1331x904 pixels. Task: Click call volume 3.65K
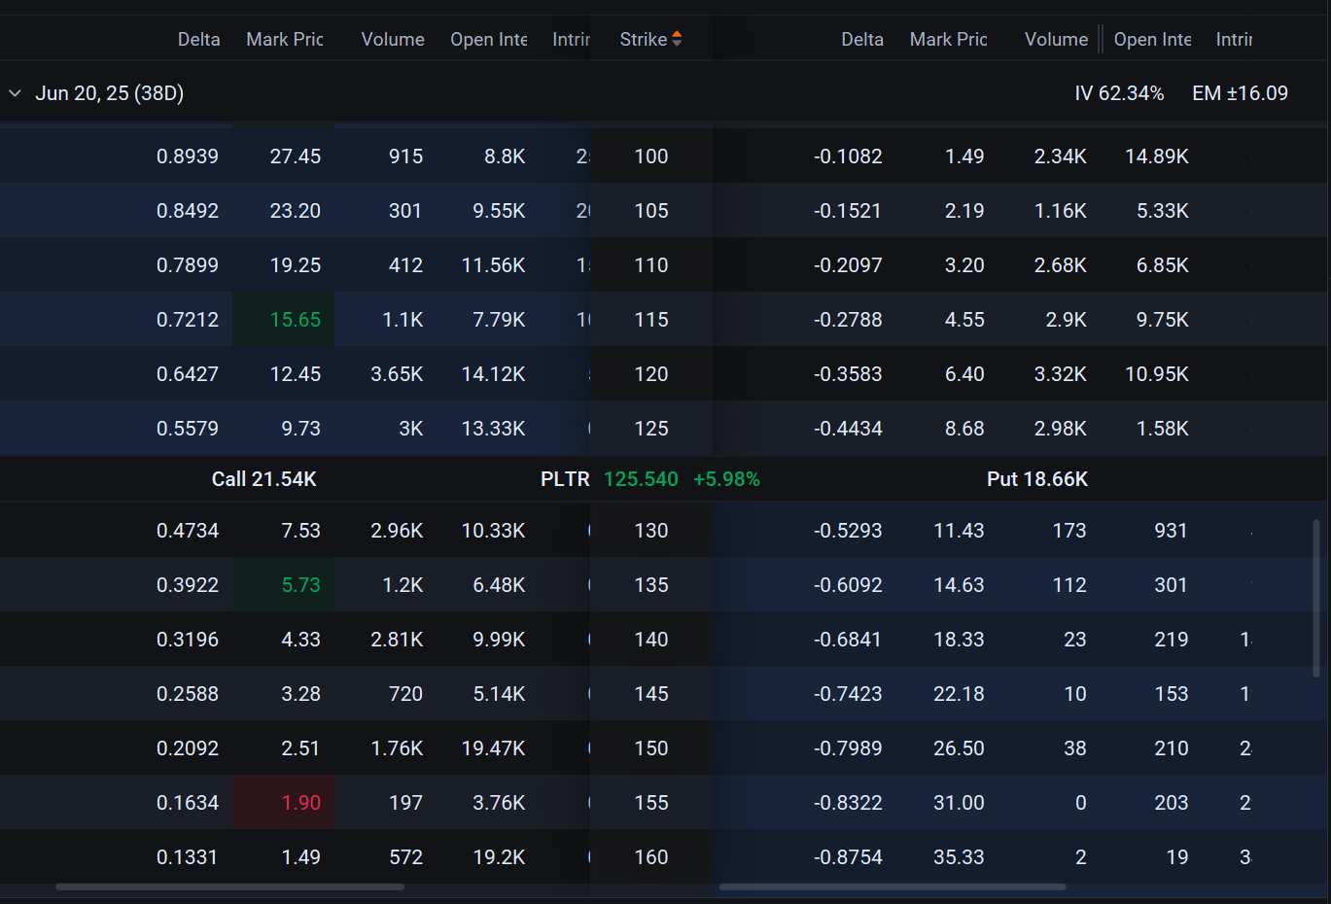397,374
